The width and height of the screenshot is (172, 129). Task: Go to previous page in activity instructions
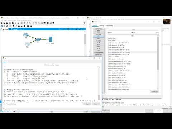(149, 111)
